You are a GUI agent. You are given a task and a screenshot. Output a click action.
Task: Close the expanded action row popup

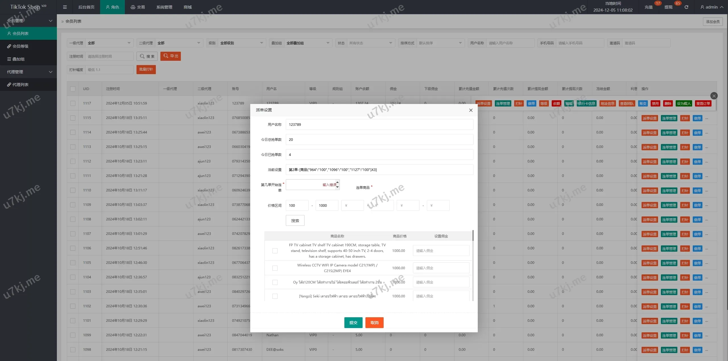point(714,96)
